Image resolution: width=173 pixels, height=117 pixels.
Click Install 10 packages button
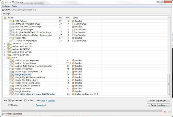pos(159,101)
